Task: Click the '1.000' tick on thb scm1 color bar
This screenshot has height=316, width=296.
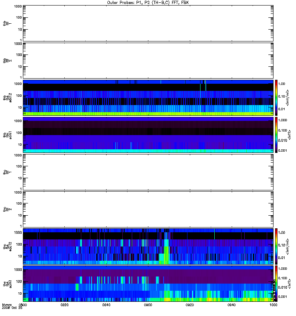Action: tap(283, 120)
